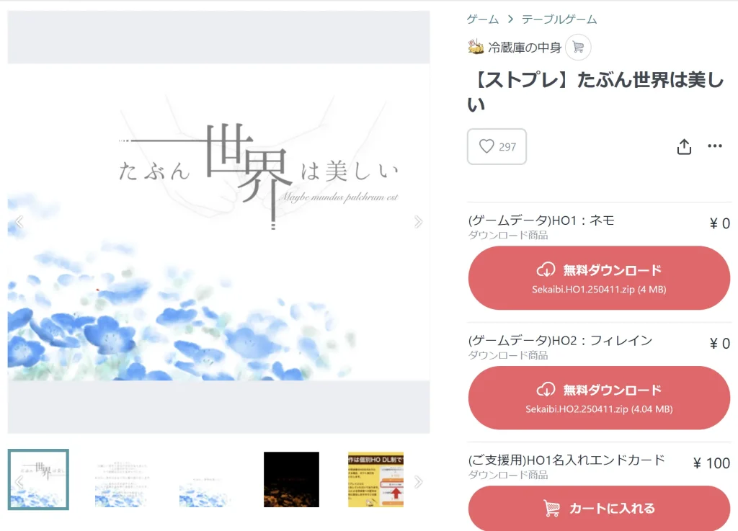This screenshot has height=531, width=738.
Task: Like the item with the heart icon
Action: (497, 146)
